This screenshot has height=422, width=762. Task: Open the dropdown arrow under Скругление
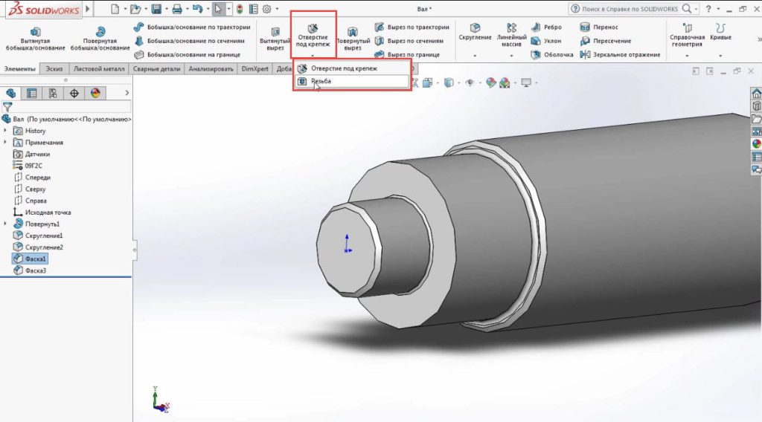[475, 56]
